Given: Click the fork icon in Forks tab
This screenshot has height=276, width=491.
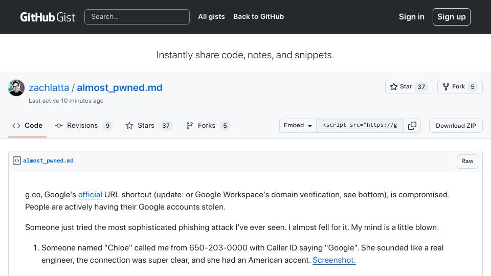Looking at the screenshot, I should (x=189, y=126).
